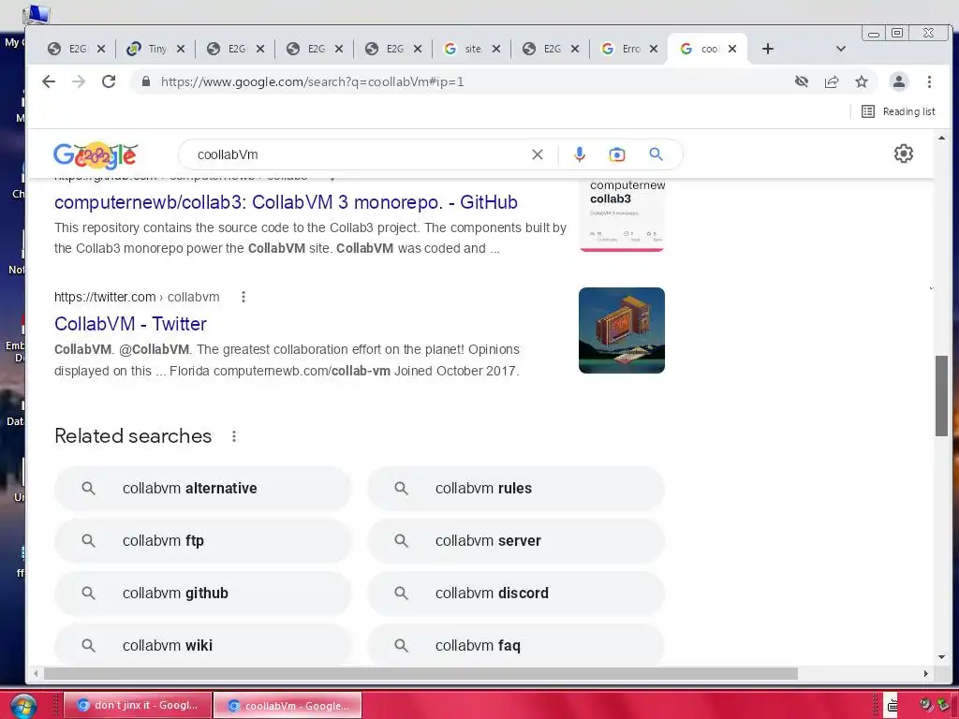The image size is (959, 719).
Task: Open the Chrome profile avatar
Action: [898, 81]
